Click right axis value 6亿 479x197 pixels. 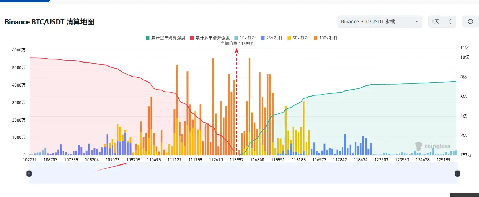[x=464, y=97]
